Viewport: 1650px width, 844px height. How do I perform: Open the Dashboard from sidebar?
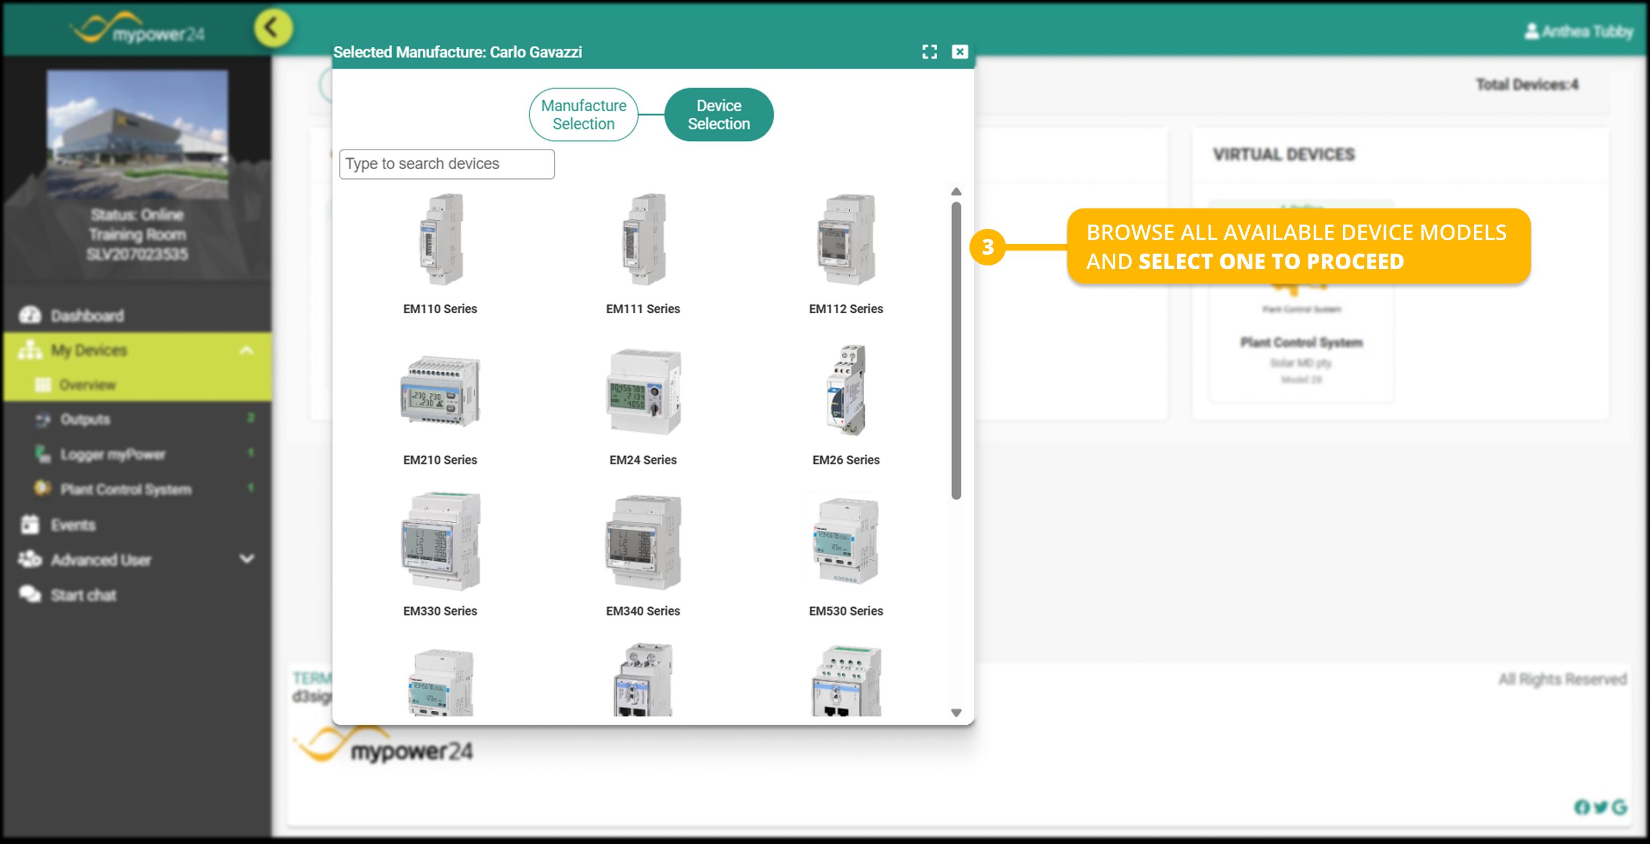click(x=87, y=316)
